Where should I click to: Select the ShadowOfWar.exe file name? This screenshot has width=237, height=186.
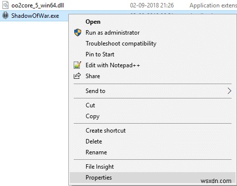click(35, 16)
